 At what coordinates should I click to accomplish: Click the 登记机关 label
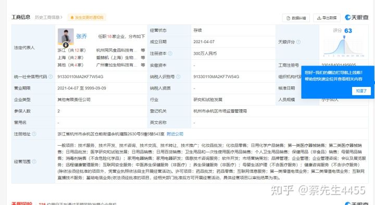point(158,111)
